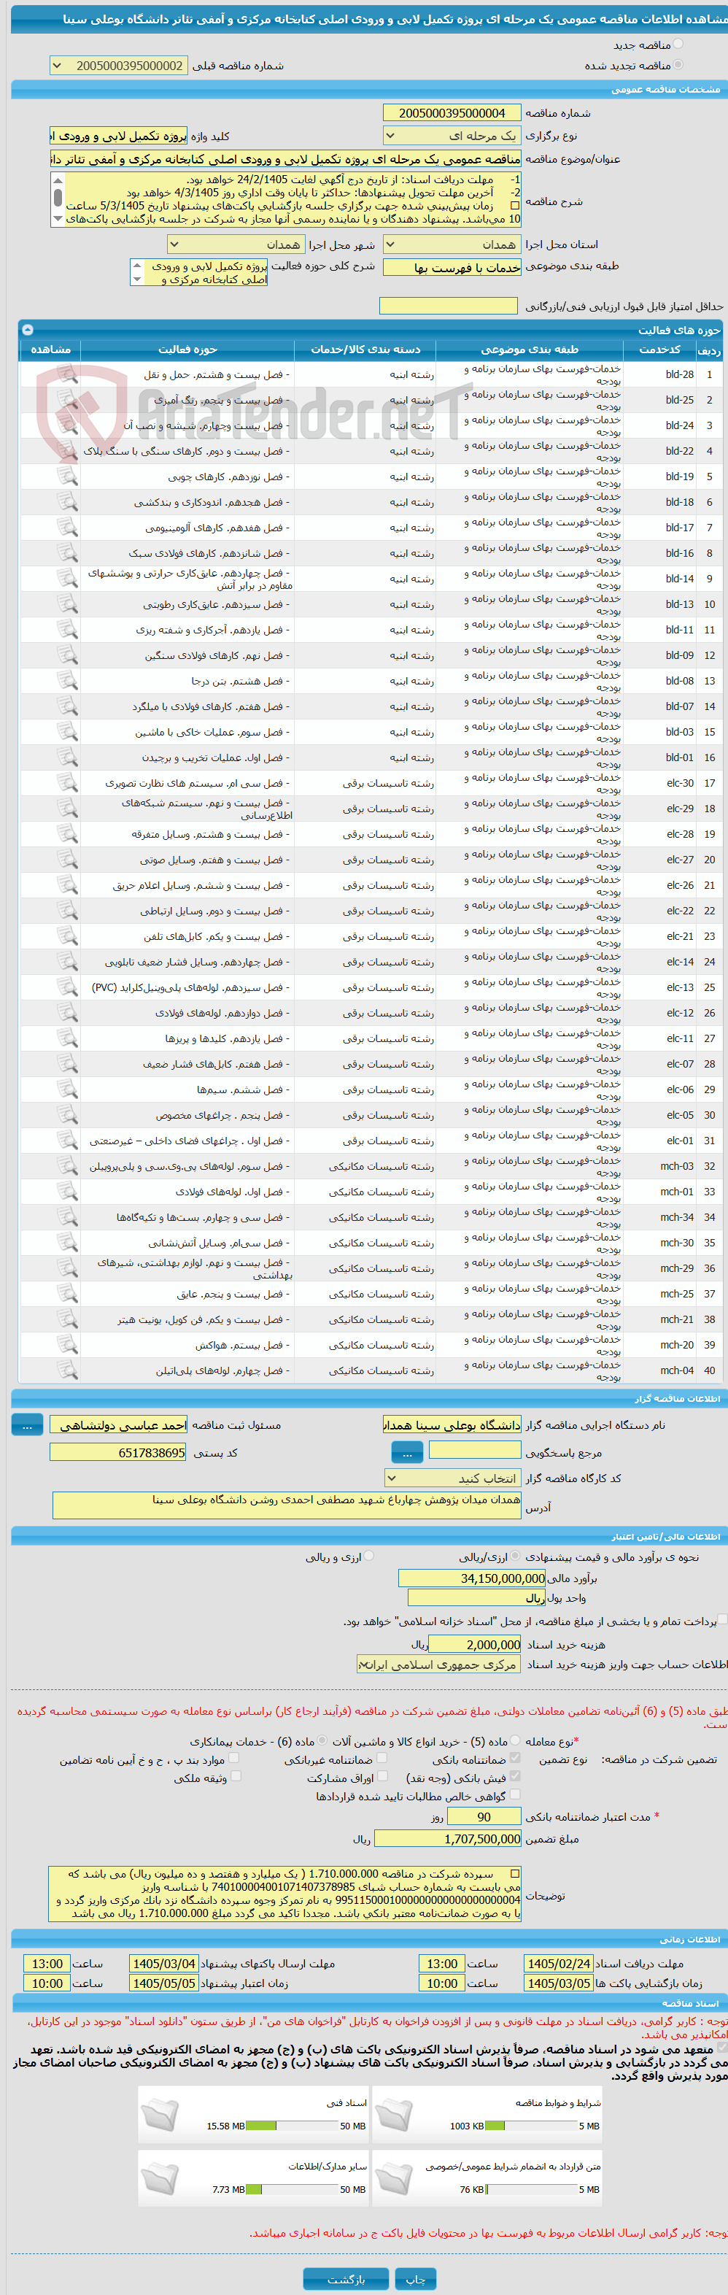Click the چاپ print button
728x2295 pixels.
click(x=415, y=2278)
